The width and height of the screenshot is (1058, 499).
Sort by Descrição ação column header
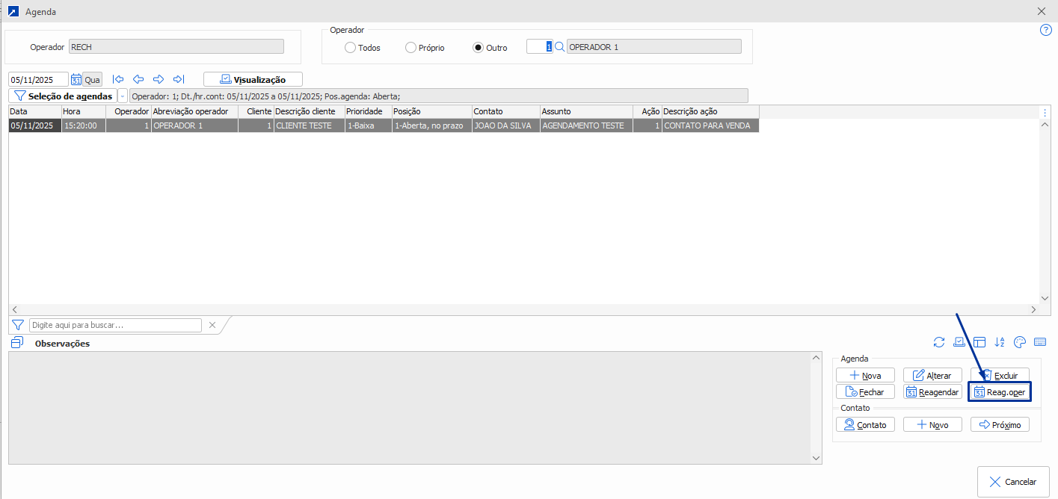pos(711,111)
